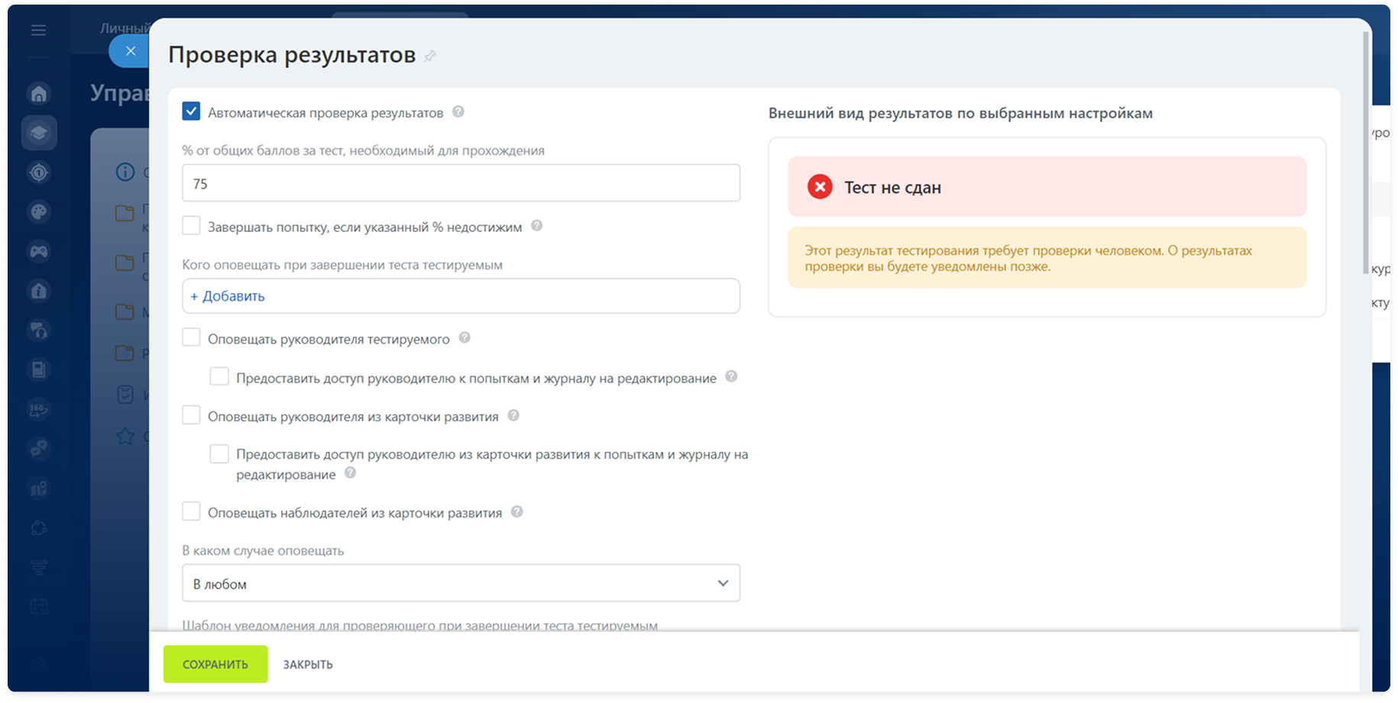The height and width of the screenshot is (703, 1398).
Task: Open the Личный tab in background window
Action: (125, 28)
